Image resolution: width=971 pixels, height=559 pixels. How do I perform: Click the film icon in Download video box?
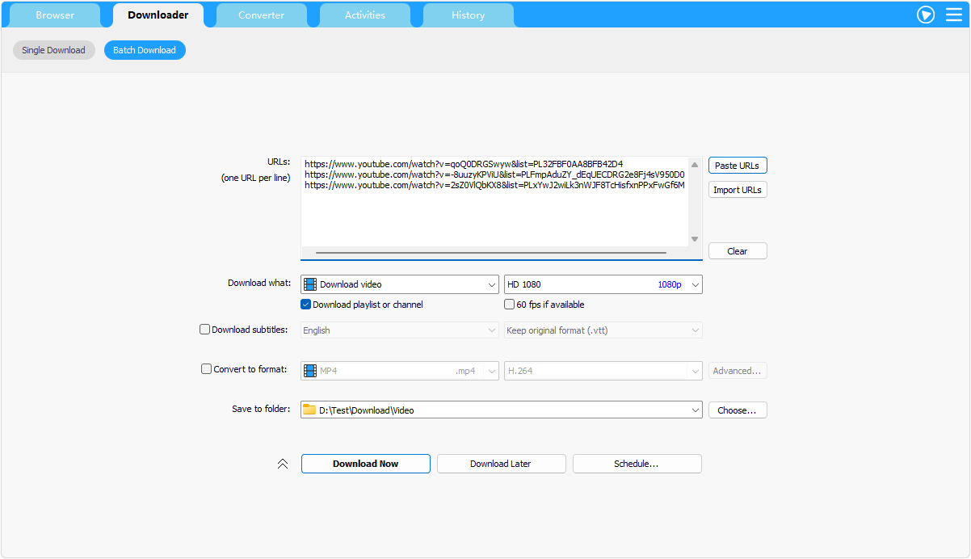pos(310,284)
